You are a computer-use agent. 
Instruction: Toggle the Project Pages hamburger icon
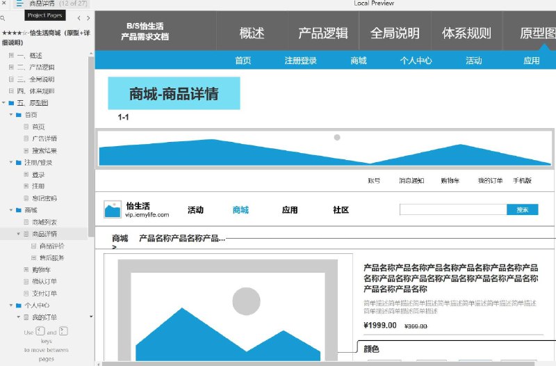[x=19, y=3]
